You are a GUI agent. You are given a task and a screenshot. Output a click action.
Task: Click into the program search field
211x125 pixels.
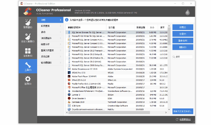(183, 57)
